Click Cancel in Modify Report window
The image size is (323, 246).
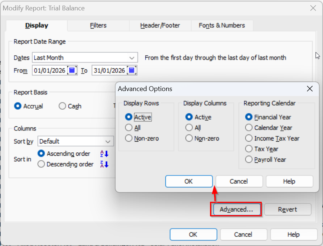point(243,234)
